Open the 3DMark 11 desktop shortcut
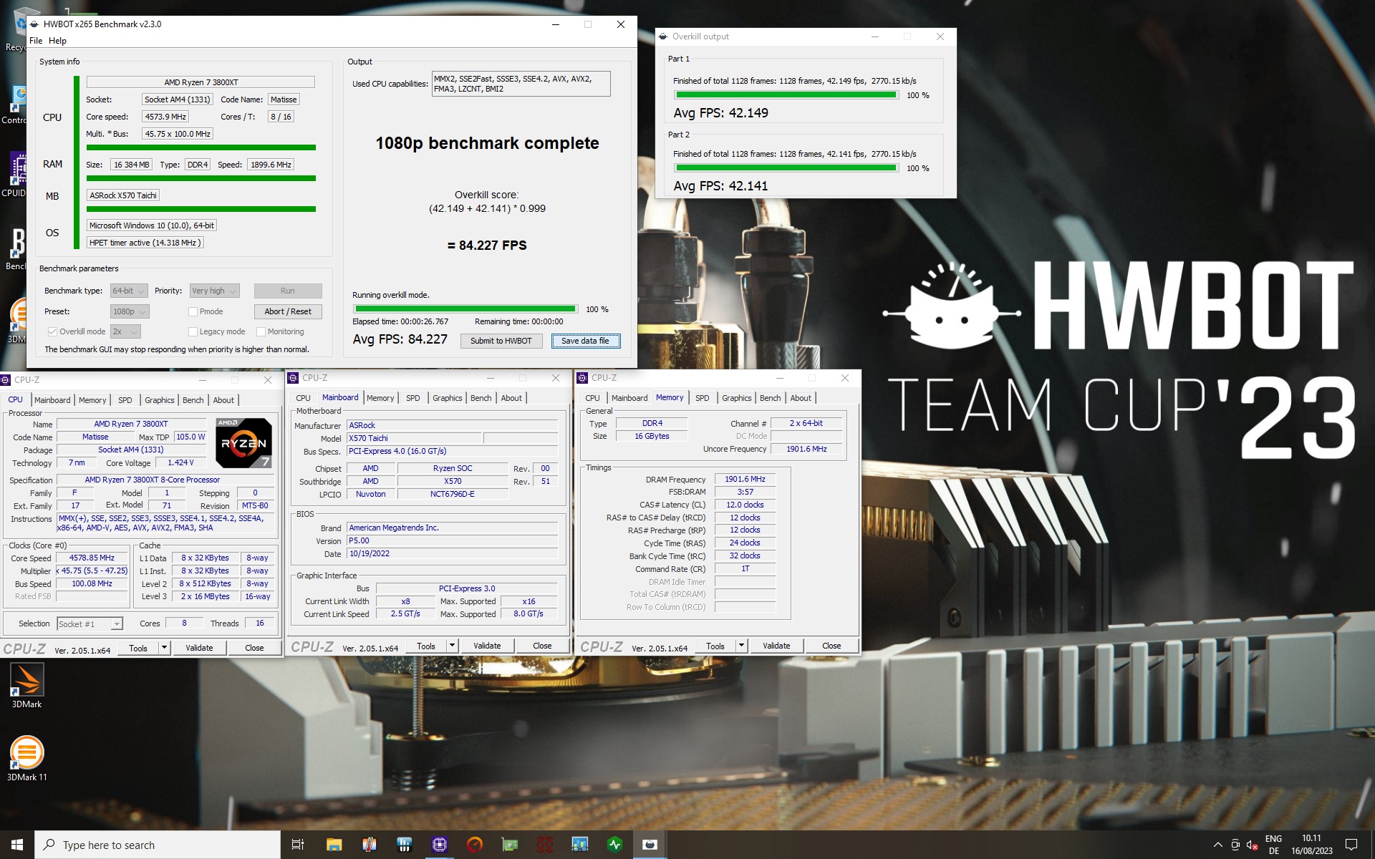 click(26, 759)
